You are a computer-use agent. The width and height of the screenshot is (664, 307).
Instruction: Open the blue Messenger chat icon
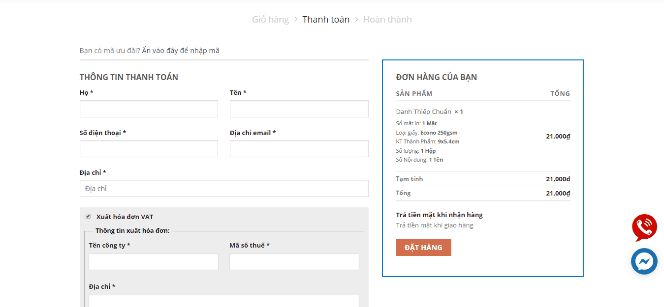(644, 261)
